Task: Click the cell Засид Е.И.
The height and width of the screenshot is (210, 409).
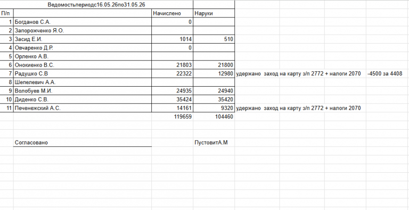Action: click(83, 39)
